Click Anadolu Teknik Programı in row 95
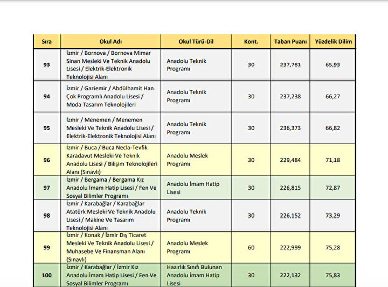This screenshot has width=388, height=287. pos(186,128)
